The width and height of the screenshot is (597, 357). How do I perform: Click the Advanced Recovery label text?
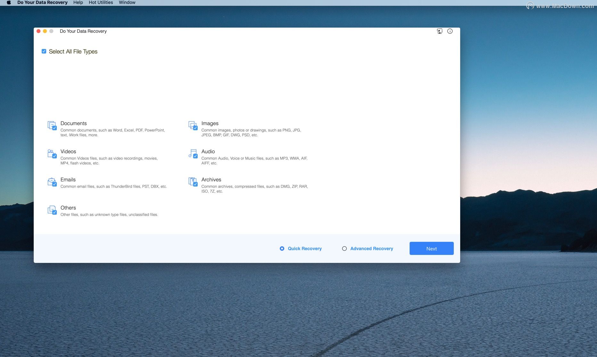pos(372,249)
